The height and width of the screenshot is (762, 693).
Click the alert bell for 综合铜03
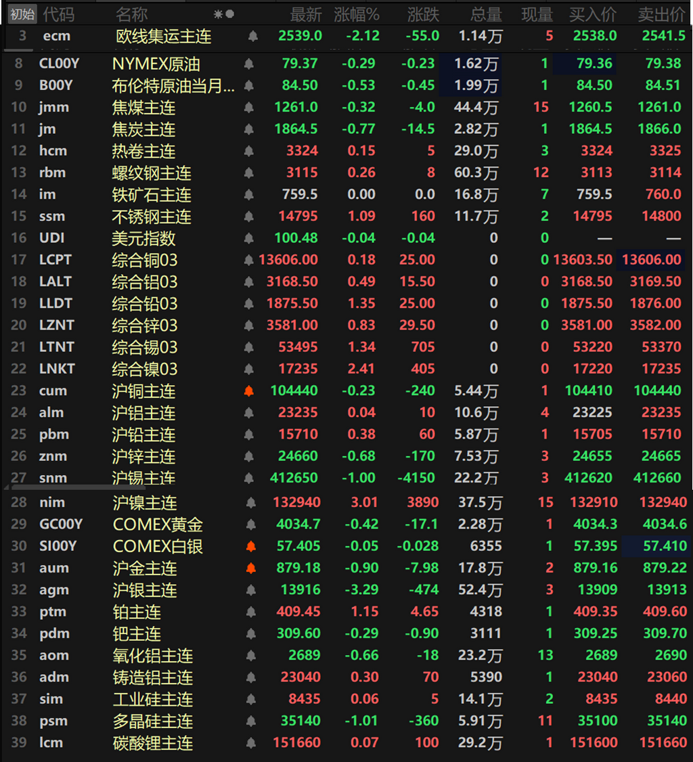click(x=249, y=260)
